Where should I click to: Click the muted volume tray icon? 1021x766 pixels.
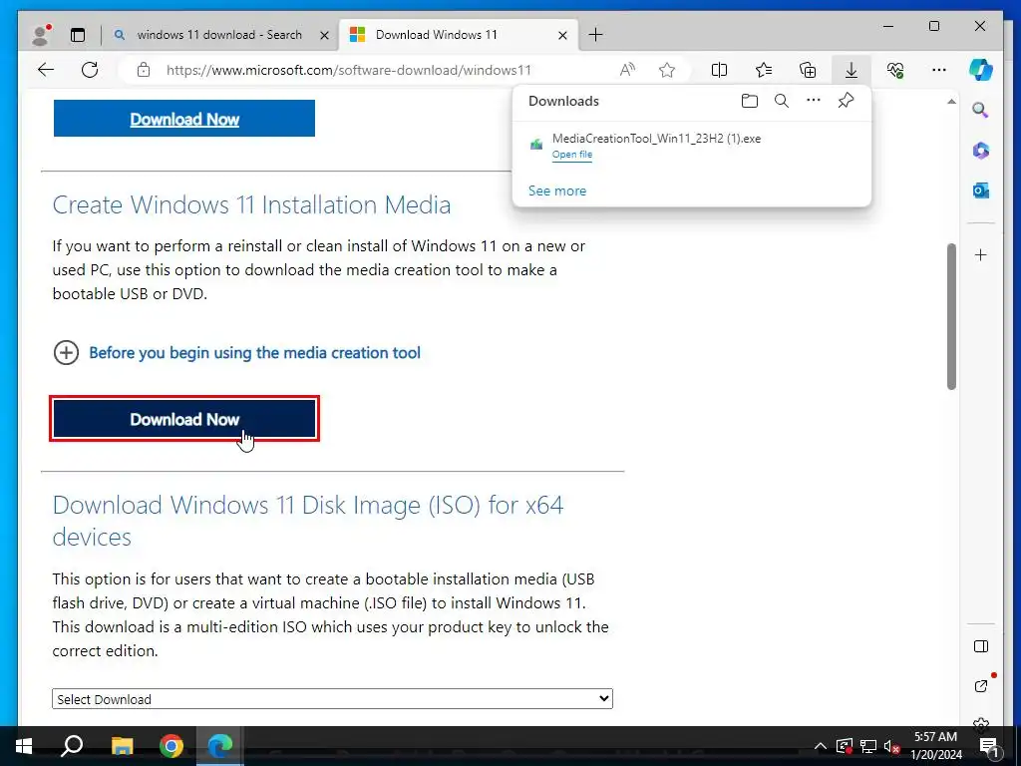pyautogui.click(x=892, y=746)
